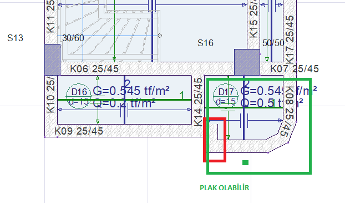Select the red rectangle annotation
The image size is (345, 203).
pyautogui.click(x=215, y=140)
